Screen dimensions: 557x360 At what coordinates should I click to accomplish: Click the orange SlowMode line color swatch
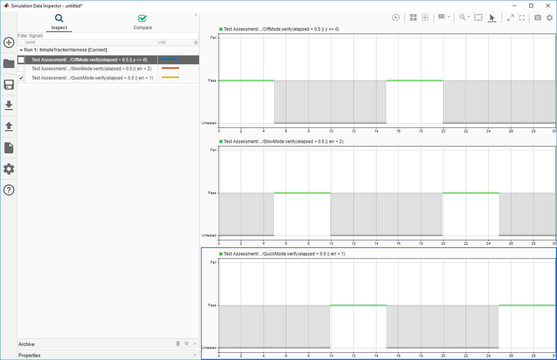pyautogui.click(x=170, y=68)
